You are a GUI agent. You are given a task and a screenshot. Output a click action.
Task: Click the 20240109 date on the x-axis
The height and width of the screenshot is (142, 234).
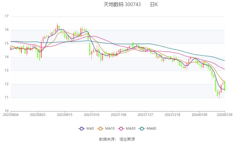[x=199, y=114]
